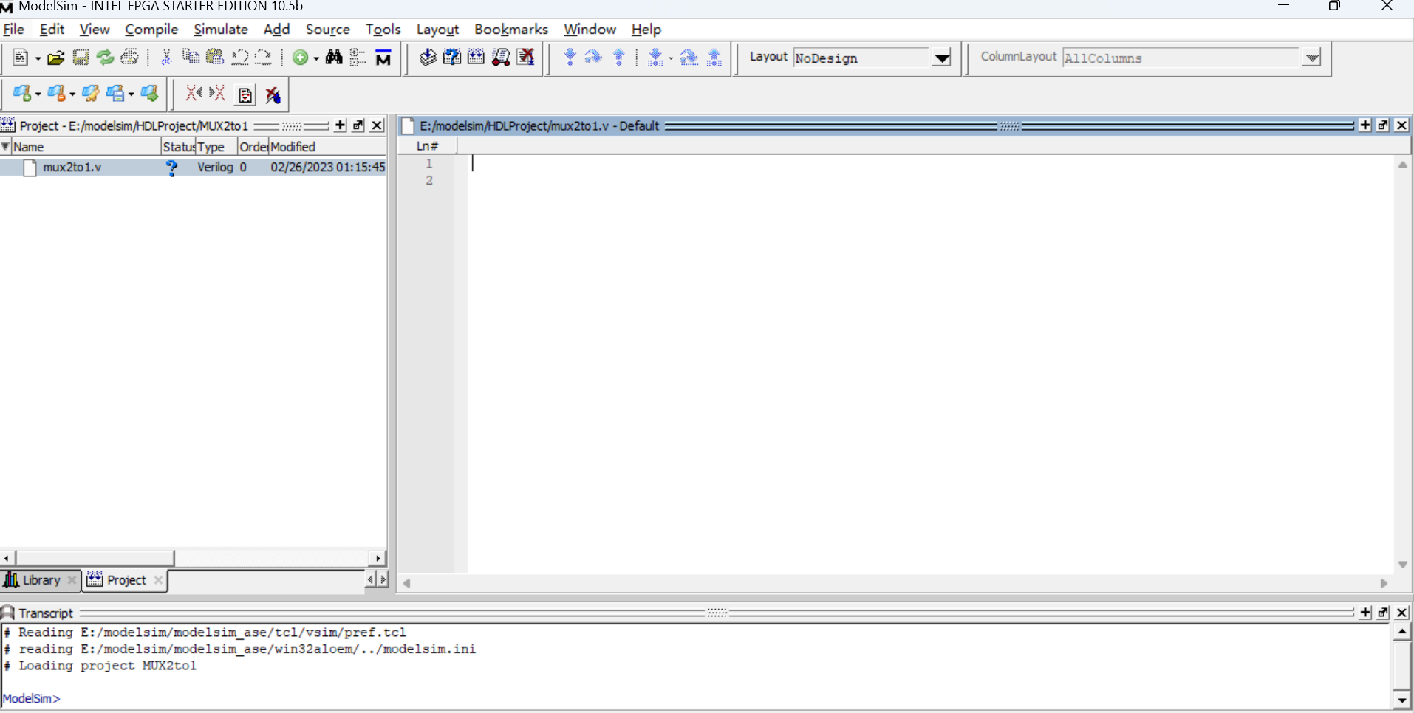Open the Edit menu
Viewport: 1414px width, 713px height.
coord(52,30)
